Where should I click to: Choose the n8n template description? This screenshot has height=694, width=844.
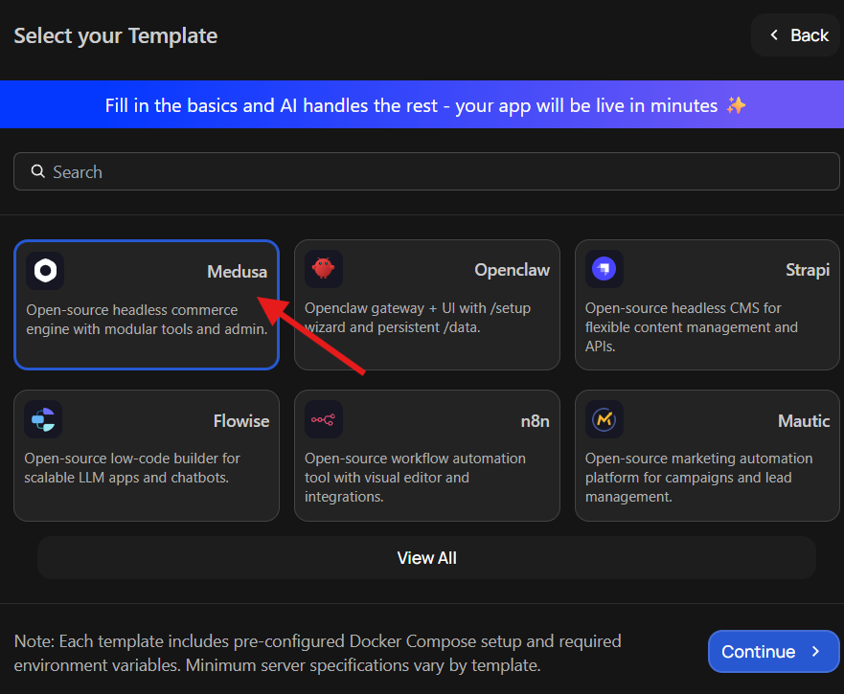click(x=415, y=478)
